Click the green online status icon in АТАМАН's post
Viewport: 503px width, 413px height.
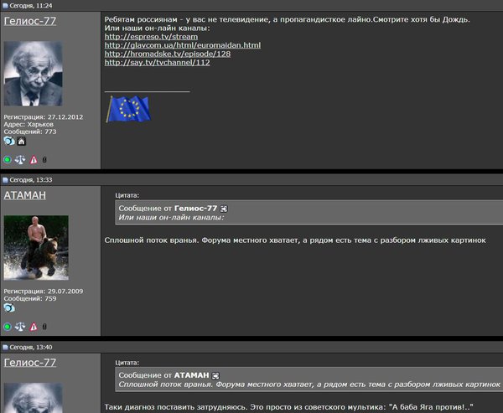tap(8, 327)
